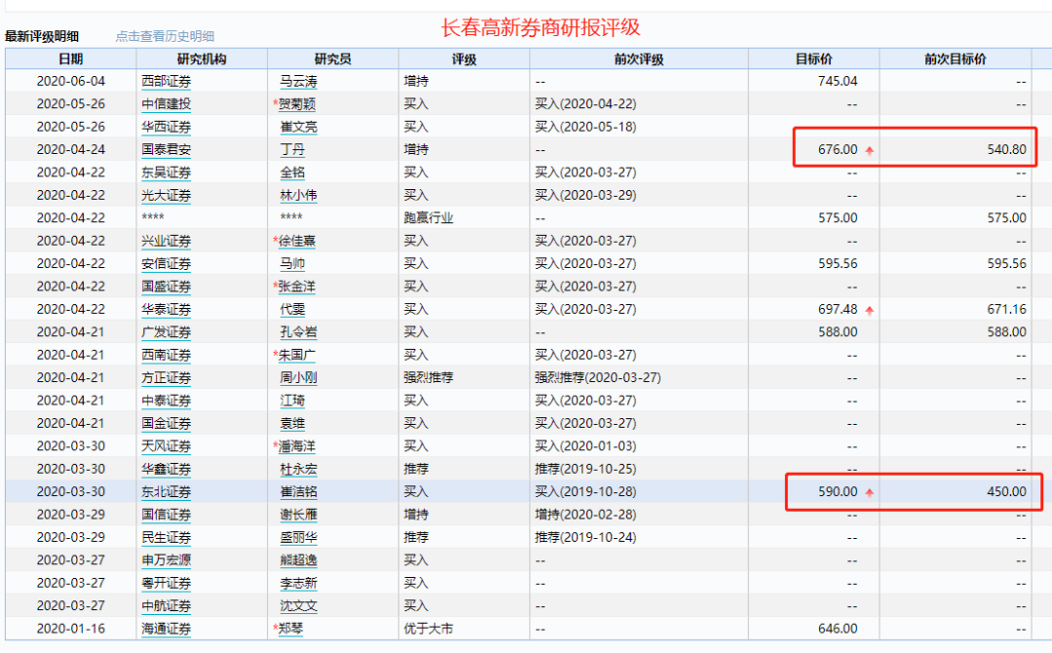Open the 西部证券 institution link
The image size is (1052, 653).
(x=167, y=81)
